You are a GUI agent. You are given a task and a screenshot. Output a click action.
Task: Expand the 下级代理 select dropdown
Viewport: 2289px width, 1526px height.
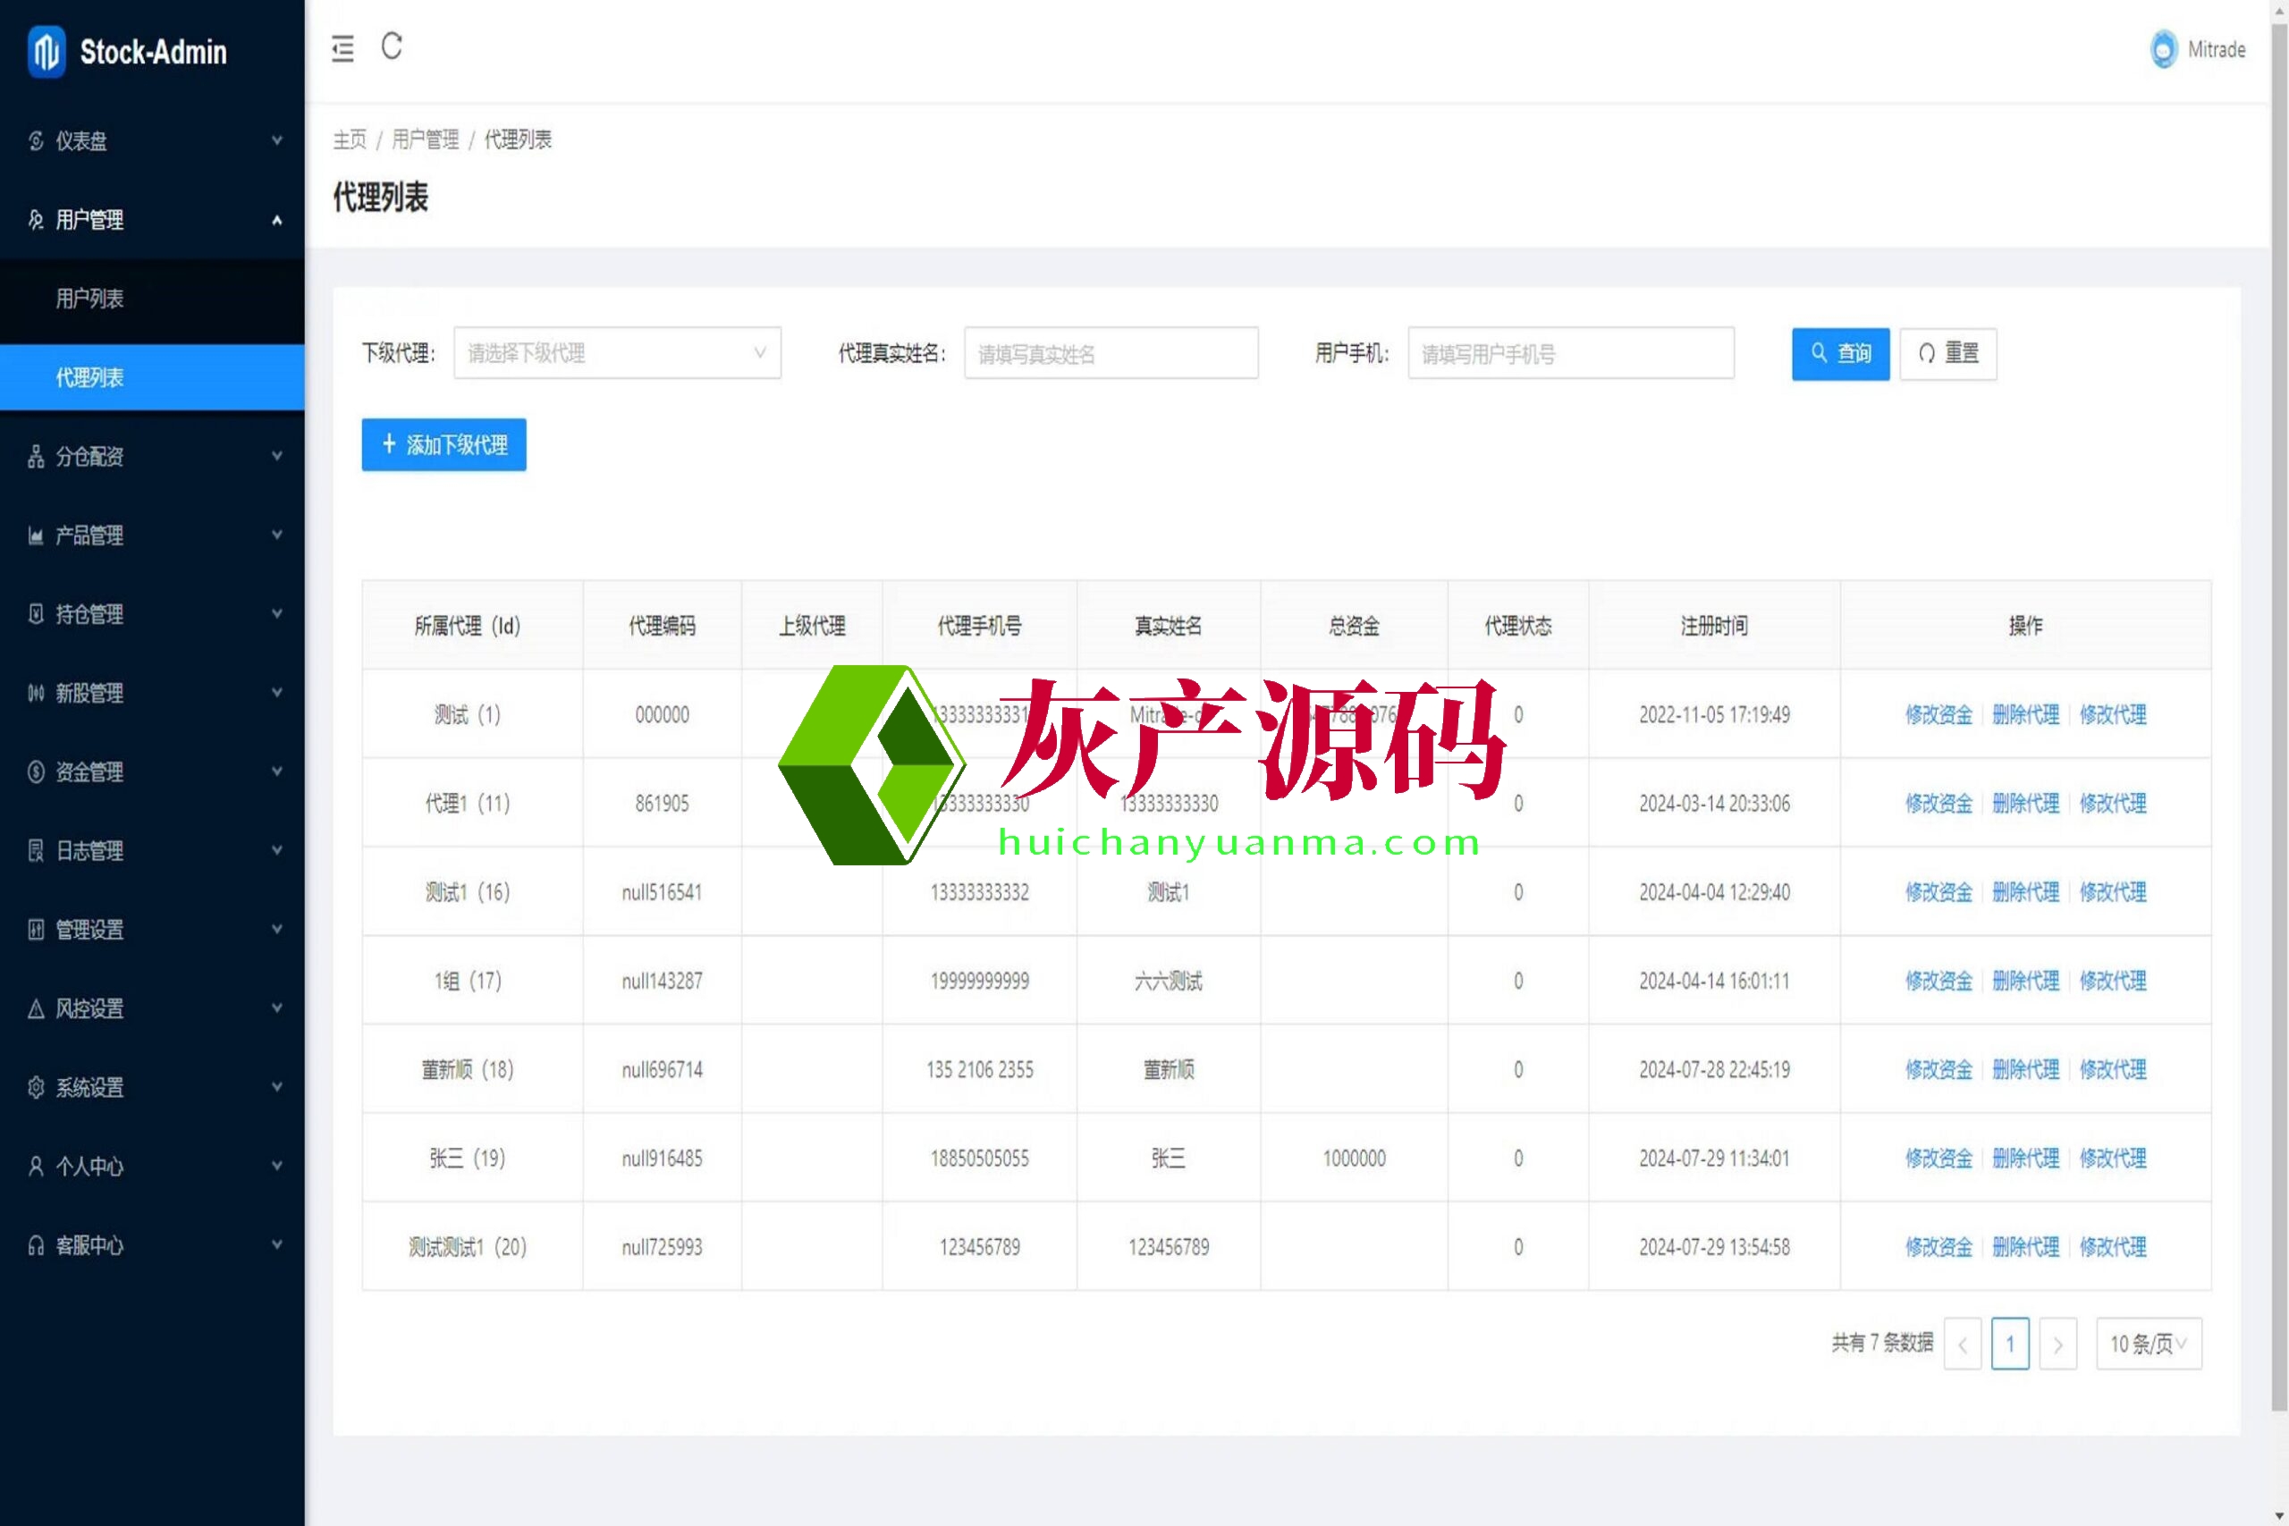pyautogui.click(x=617, y=352)
